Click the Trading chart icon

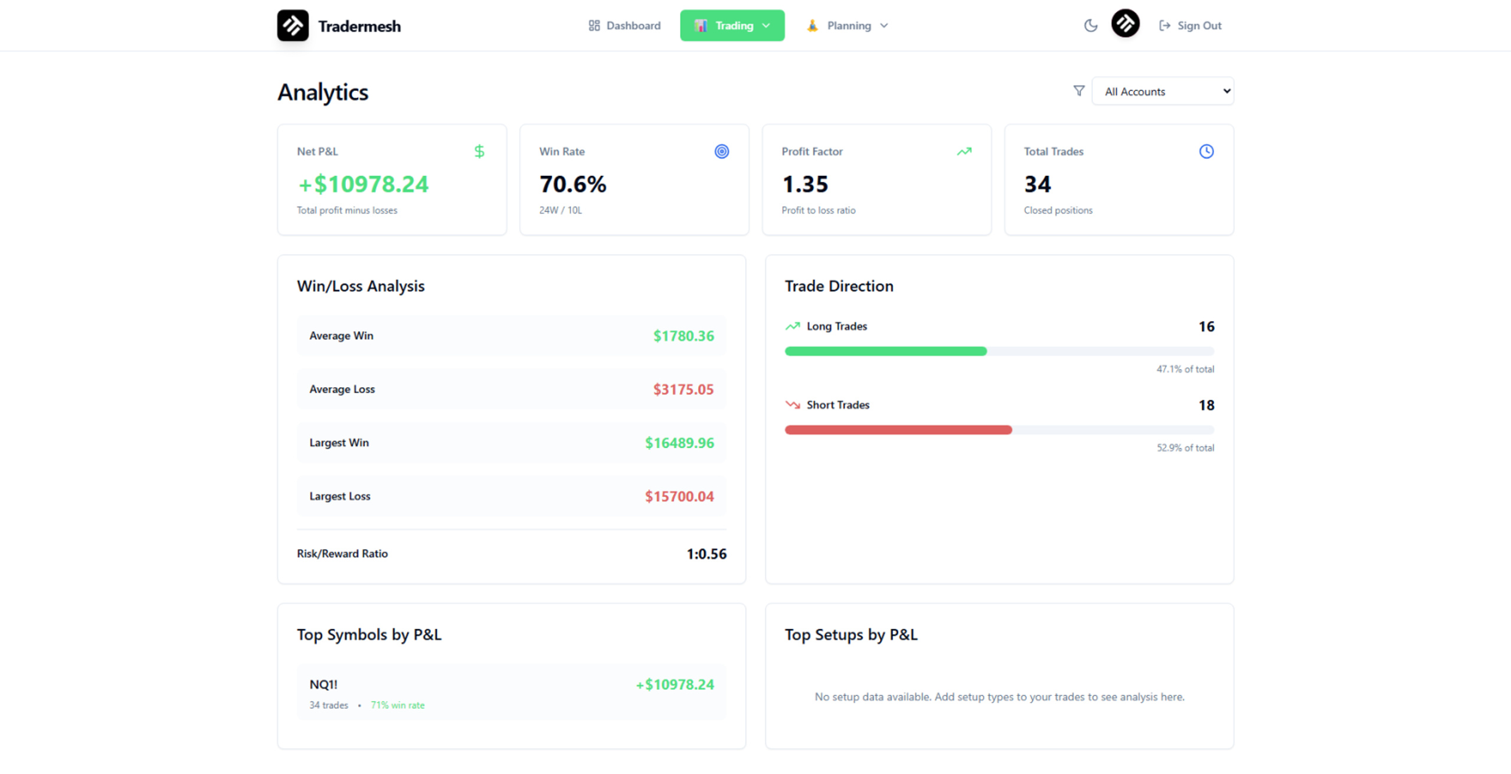click(701, 25)
